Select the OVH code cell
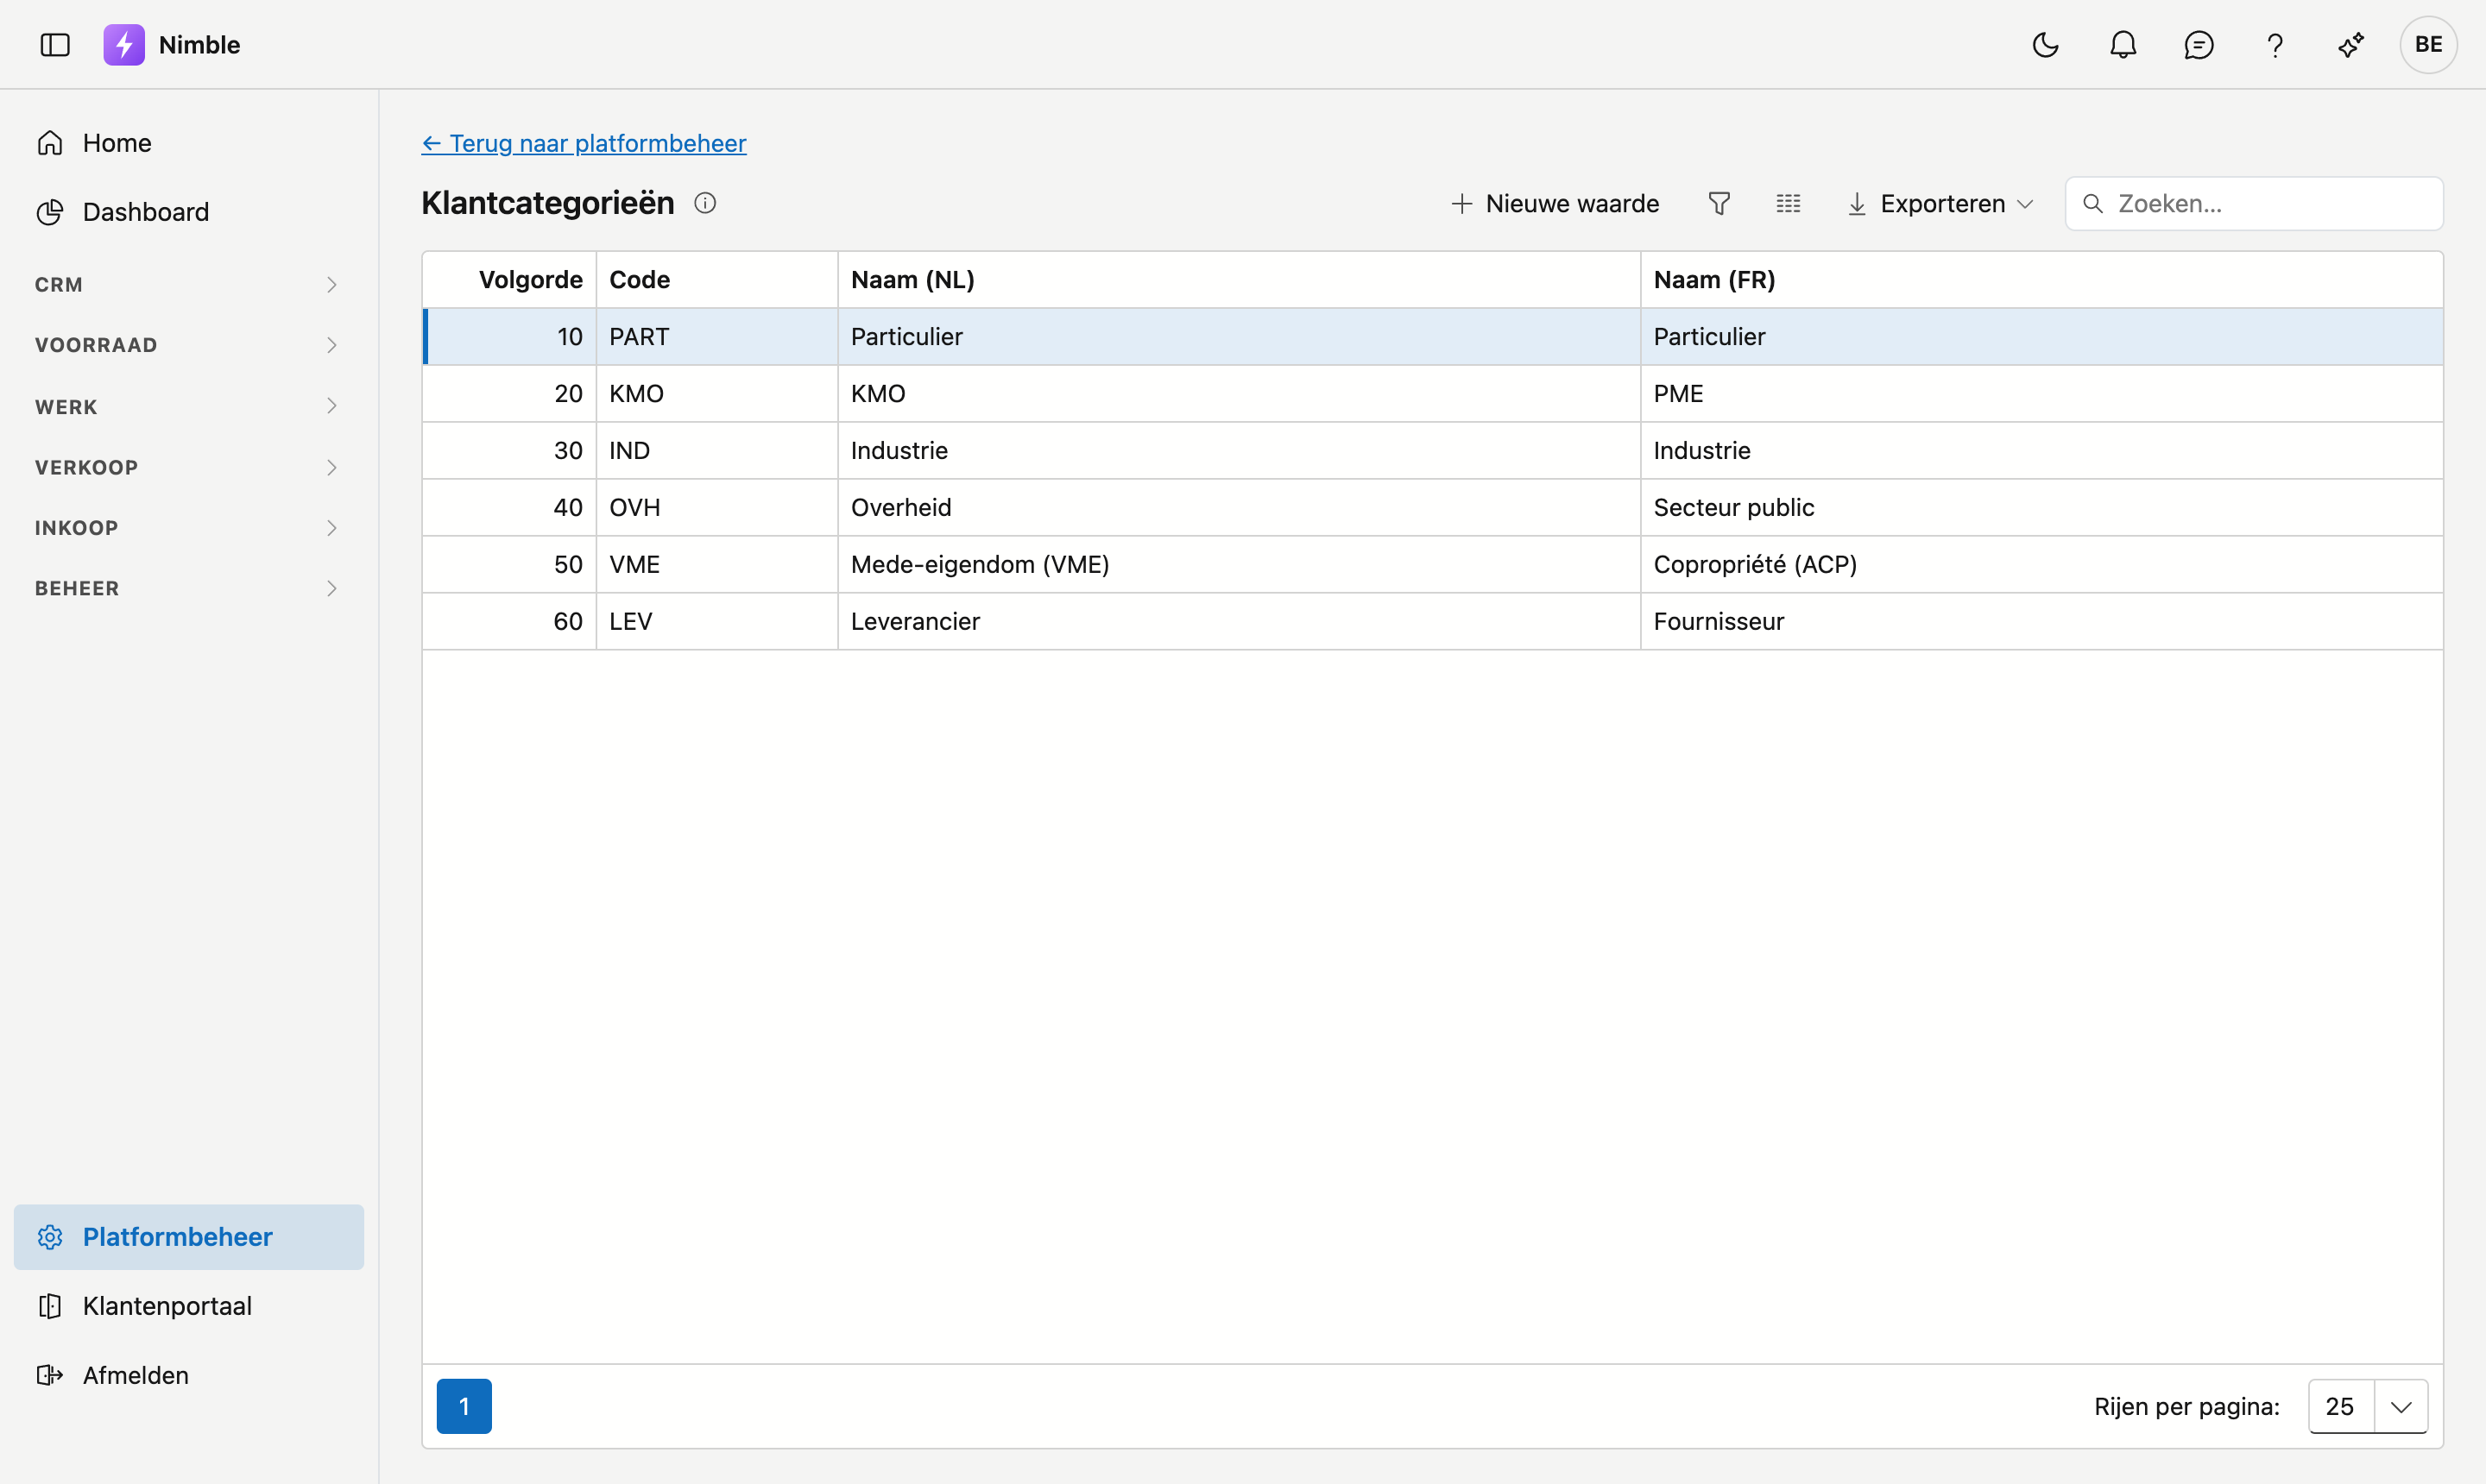This screenshot has height=1484, width=2486. coord(717,508)
